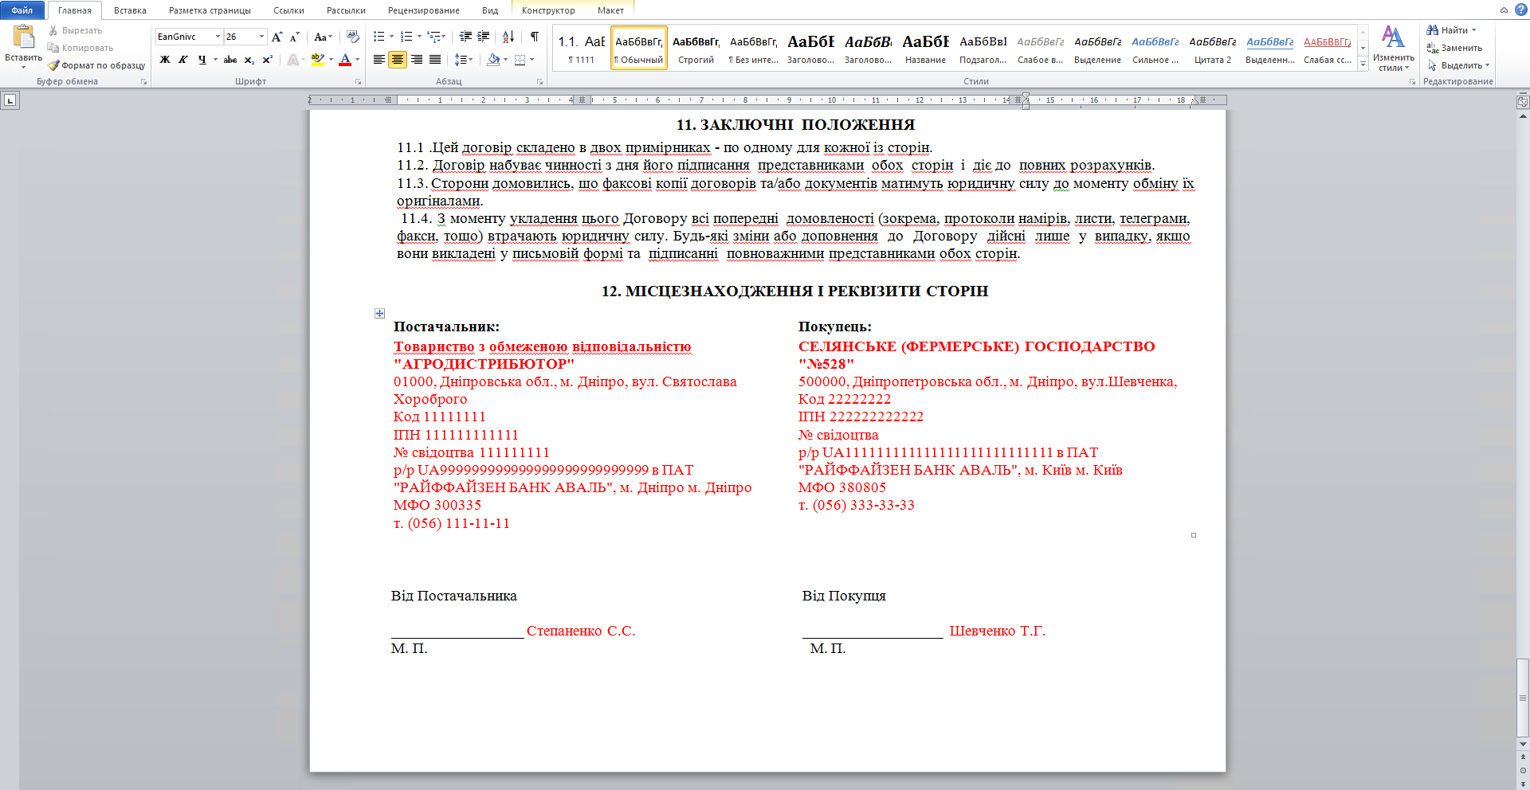Apply superscript formatting
The height and width of the screenshot is (790, 1530).
pyautogui.click(x=268, y=60)
